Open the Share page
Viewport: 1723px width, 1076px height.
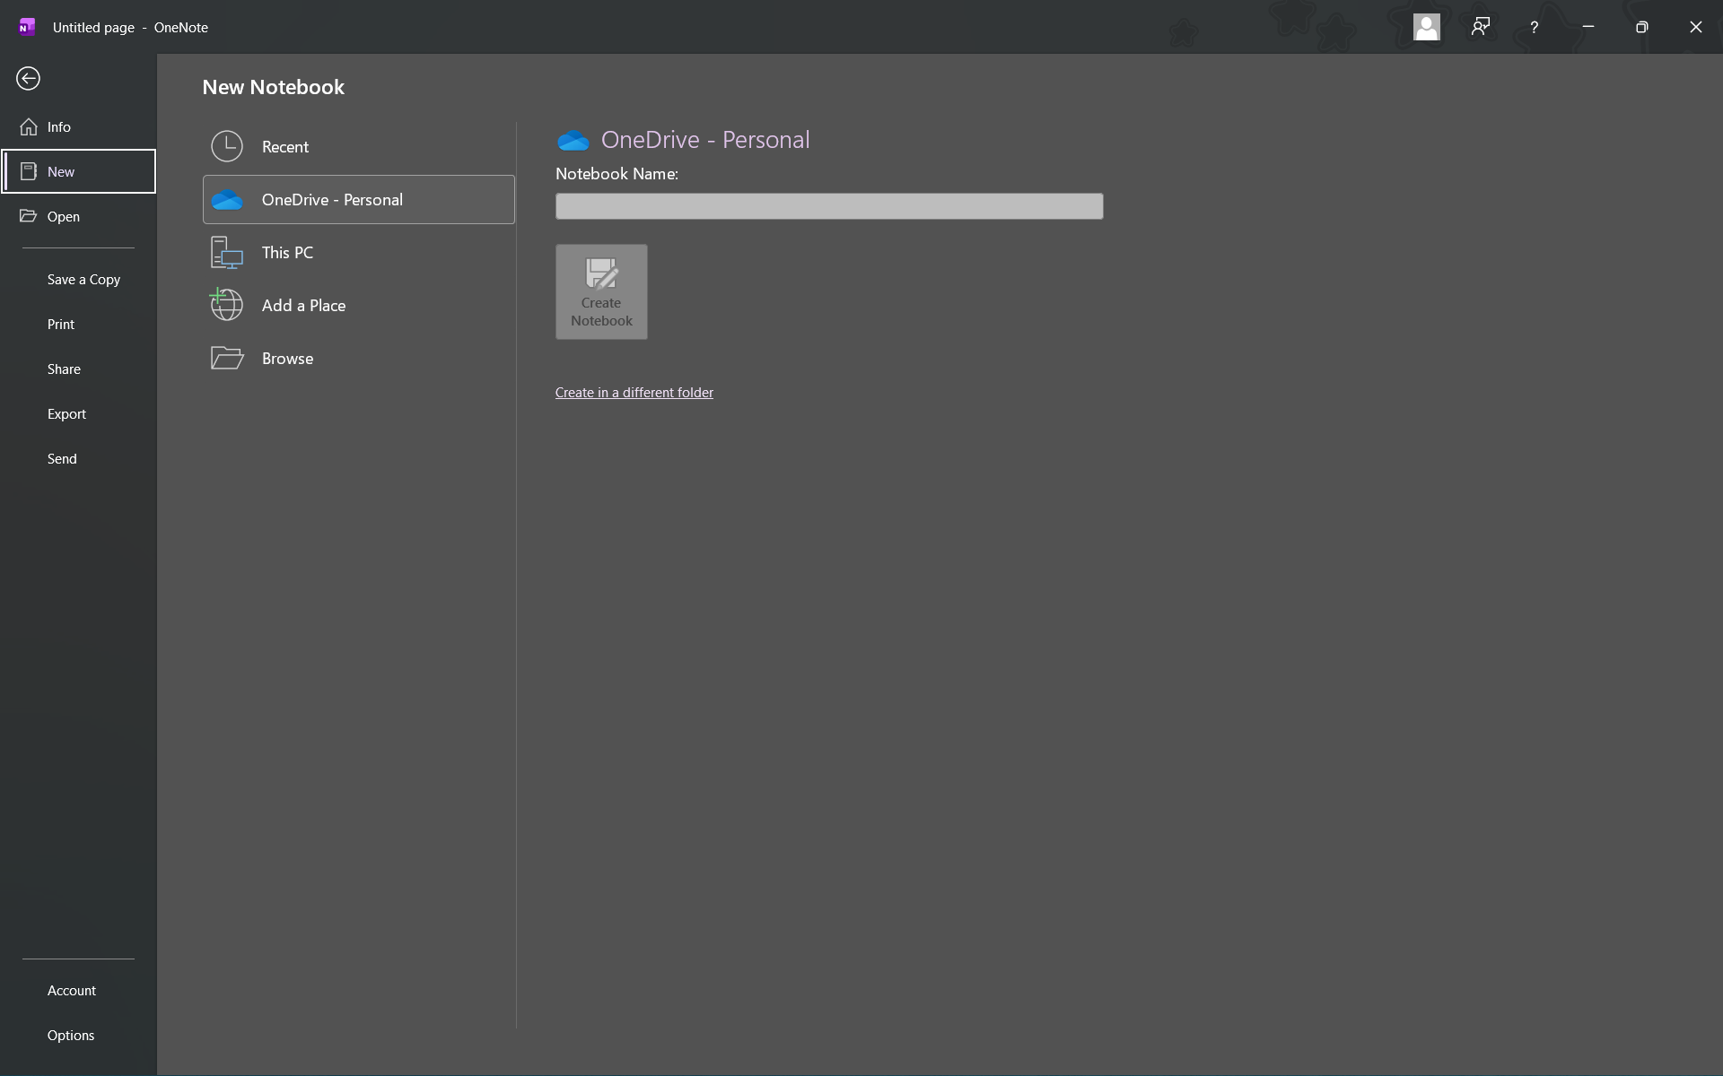pos(78,369)
